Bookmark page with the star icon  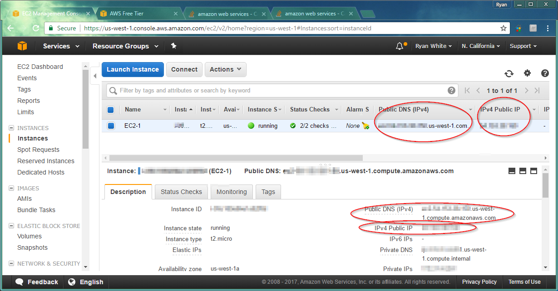click(x=504, y=28)
